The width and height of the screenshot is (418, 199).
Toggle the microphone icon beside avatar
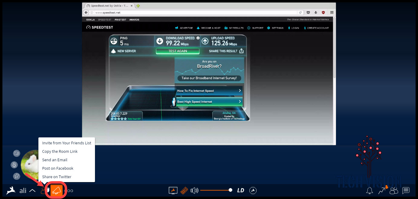pyautogui.click(x=14, y=165)
